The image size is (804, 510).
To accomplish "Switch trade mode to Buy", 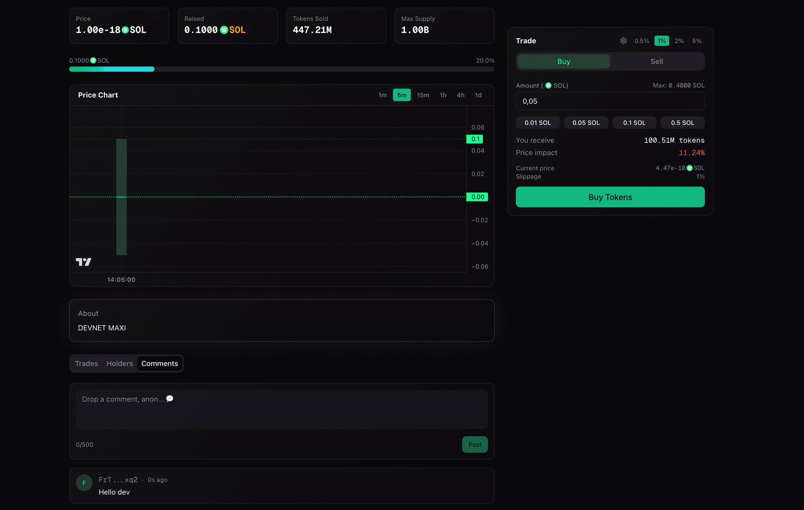I will 564,62.
